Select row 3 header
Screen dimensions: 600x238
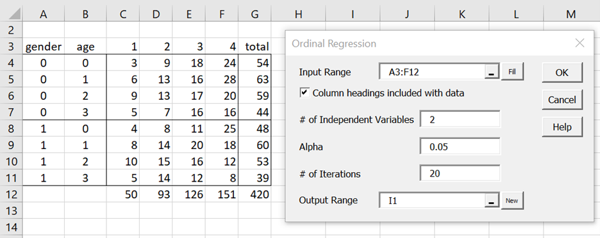pyautogui.click(x=11, y=46)
